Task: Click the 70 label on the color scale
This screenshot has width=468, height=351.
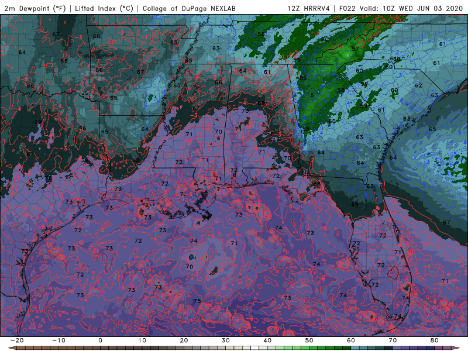Action: 393,340
